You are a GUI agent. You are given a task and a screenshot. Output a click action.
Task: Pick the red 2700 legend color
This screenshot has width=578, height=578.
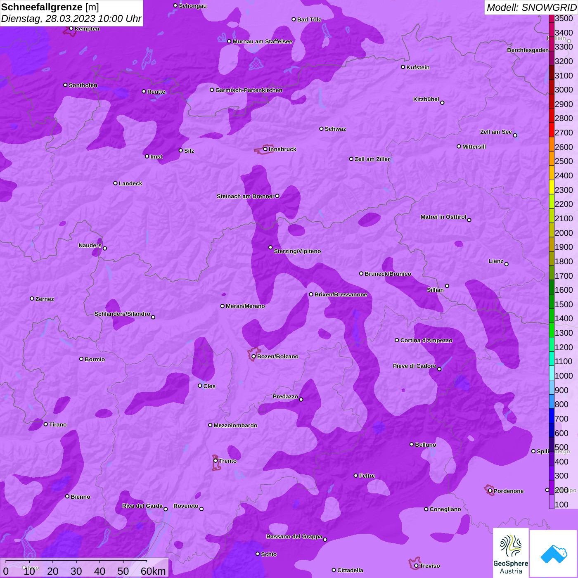click(x=552, y=130)
